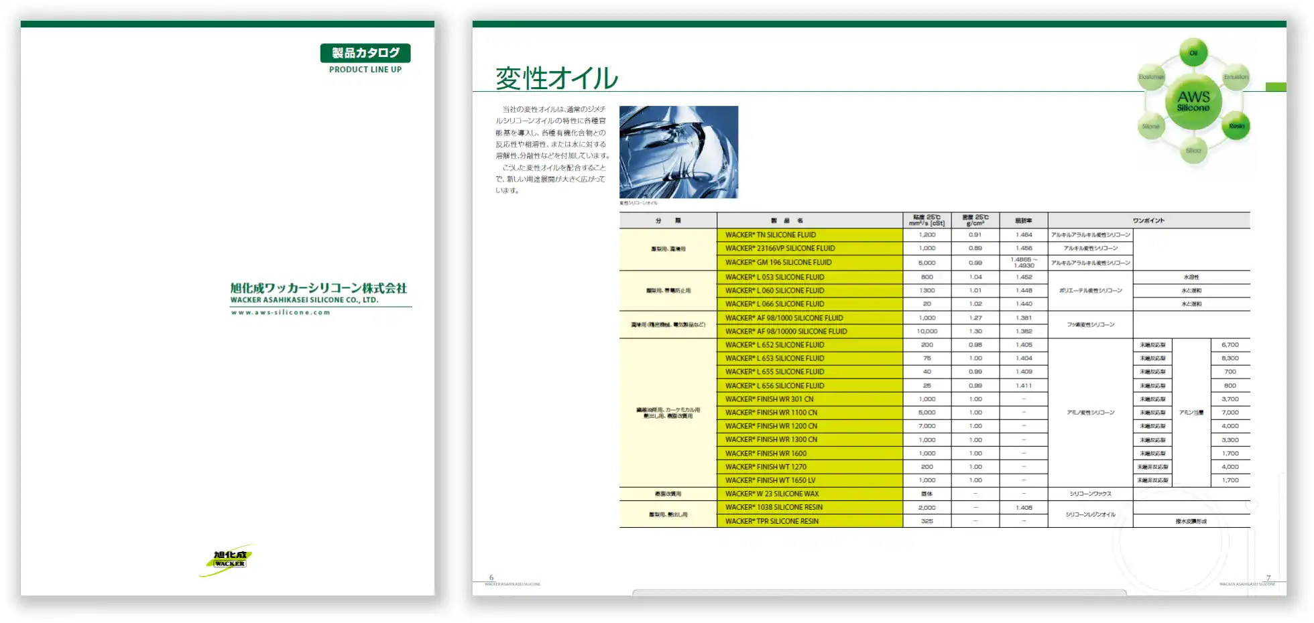This screenshot has height=623, width=1314.
Task: Click page number 6 at bottom left
Action: pos(491,577)
